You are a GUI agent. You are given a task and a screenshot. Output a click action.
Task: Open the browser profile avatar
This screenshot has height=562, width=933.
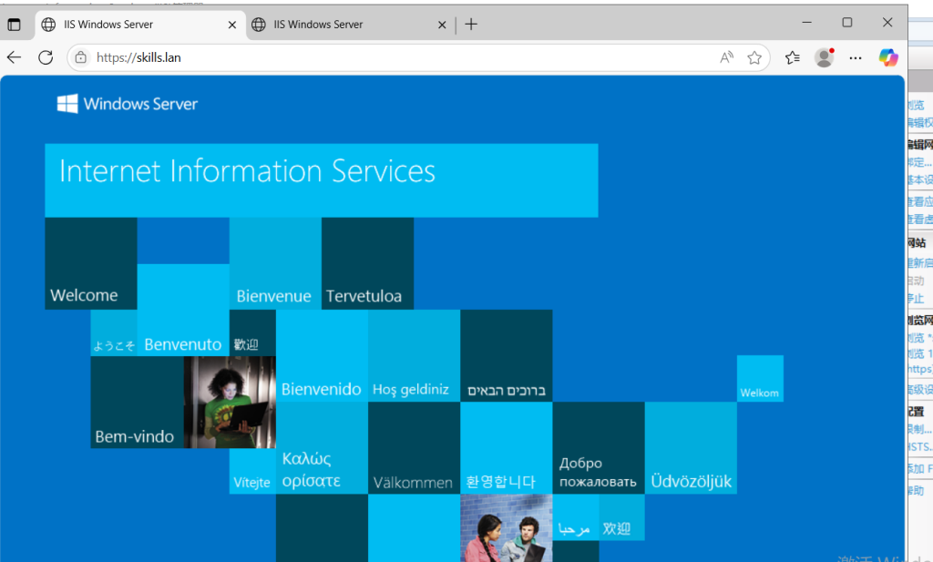[x=825, y=57]
